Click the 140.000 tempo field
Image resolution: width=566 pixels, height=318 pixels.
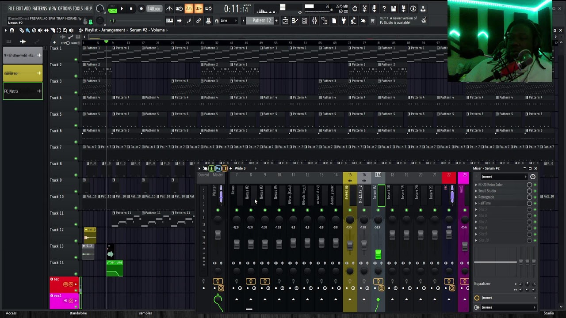[x=153, y=9]
